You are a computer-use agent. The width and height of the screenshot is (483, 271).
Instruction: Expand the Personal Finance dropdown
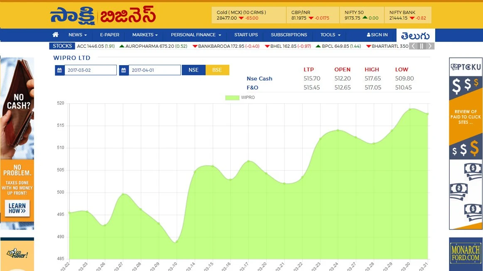point(196,35)
